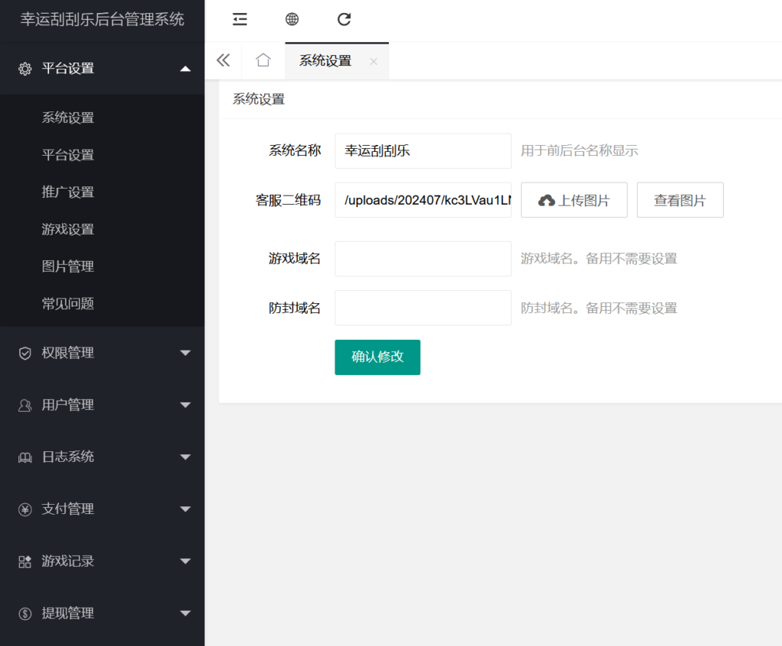Click the refresh icon in the top bar
Viewport: 782px width, 646px height.
pos(344,19)
